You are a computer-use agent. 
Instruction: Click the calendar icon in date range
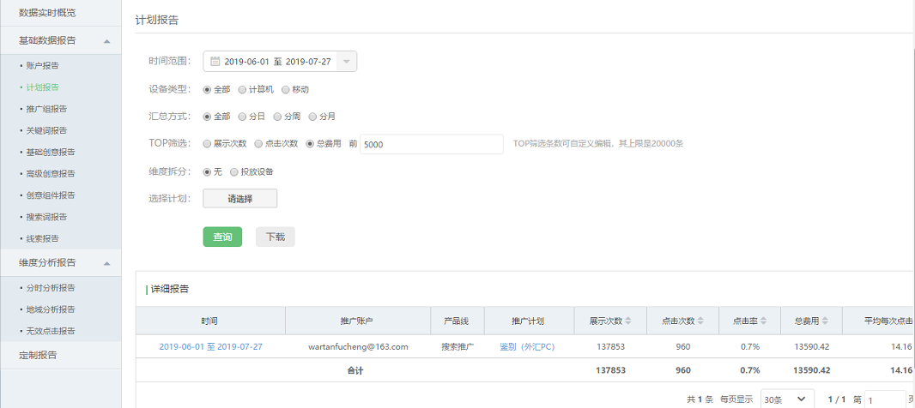pyautogui.click(x=215, y=61)
